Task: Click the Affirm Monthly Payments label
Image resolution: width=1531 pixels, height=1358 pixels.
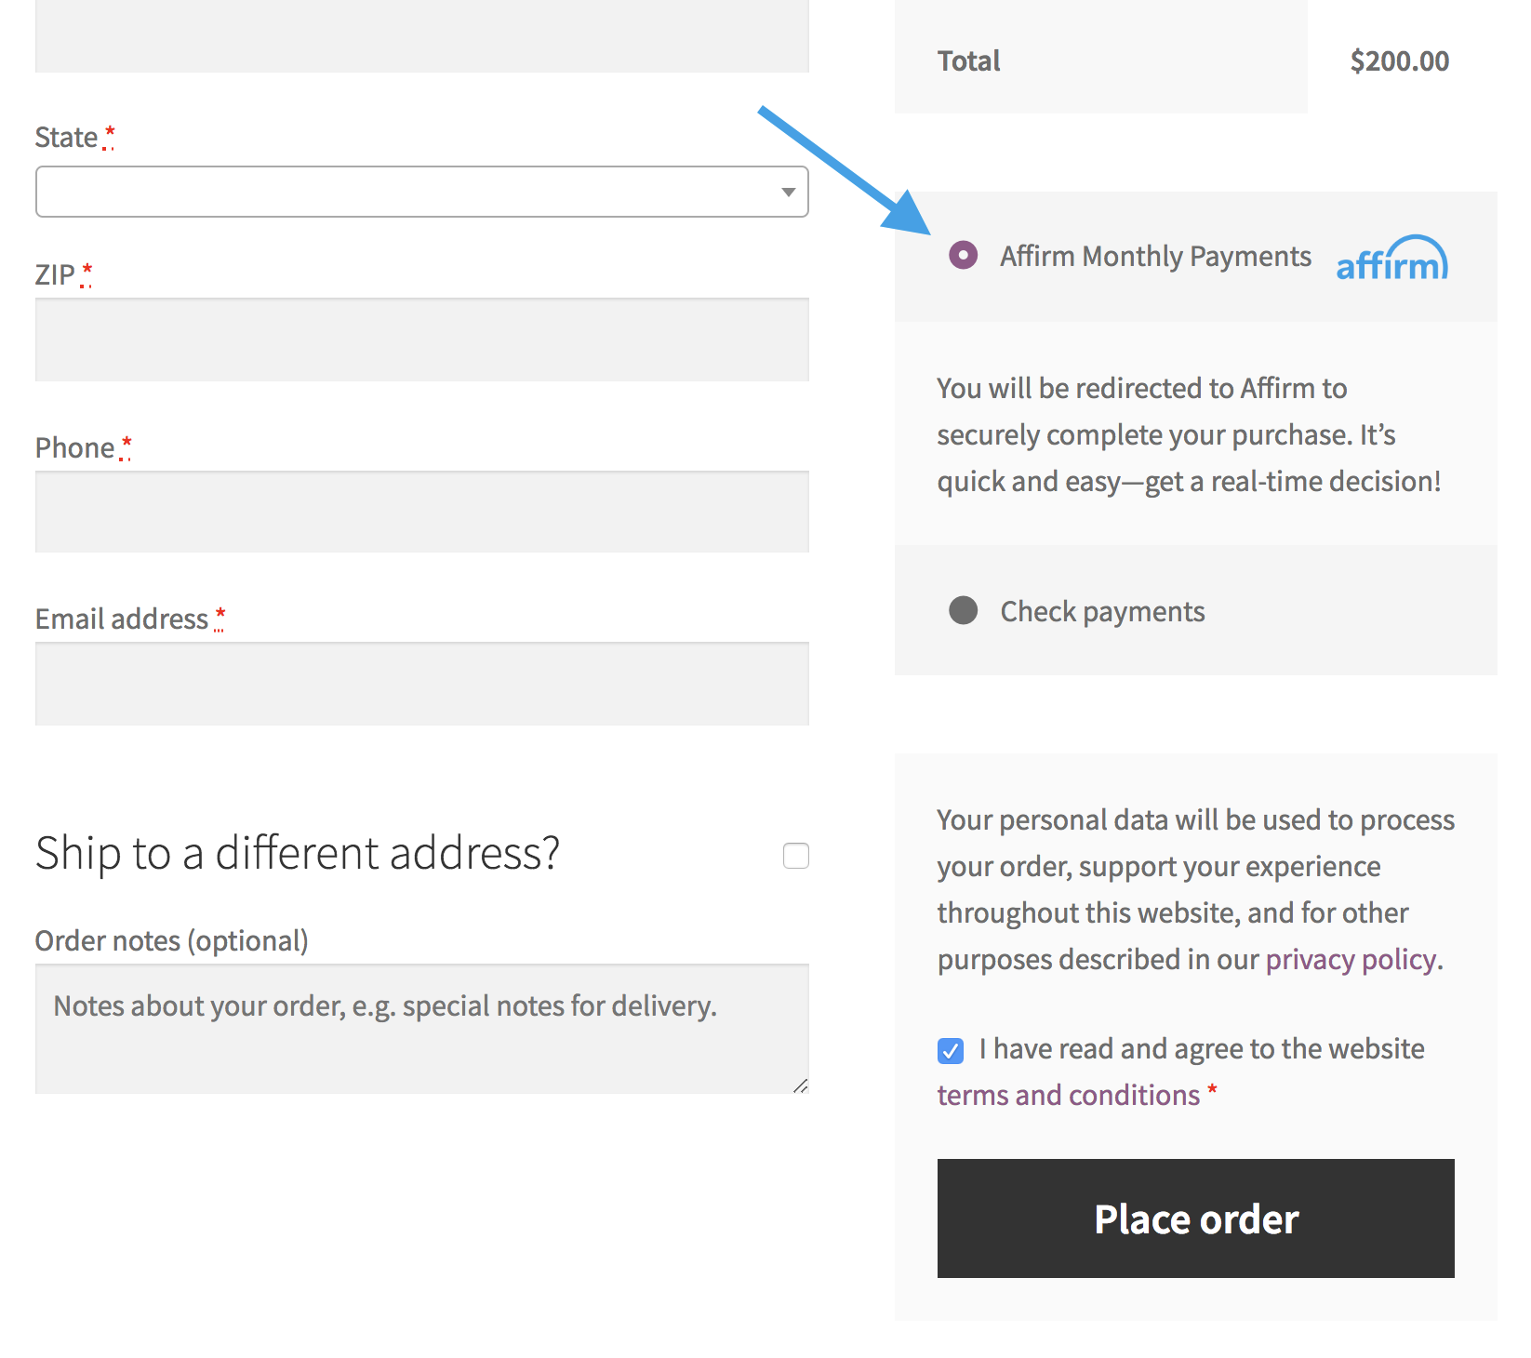Action: pyautogui.click(x=1156, y=256)
